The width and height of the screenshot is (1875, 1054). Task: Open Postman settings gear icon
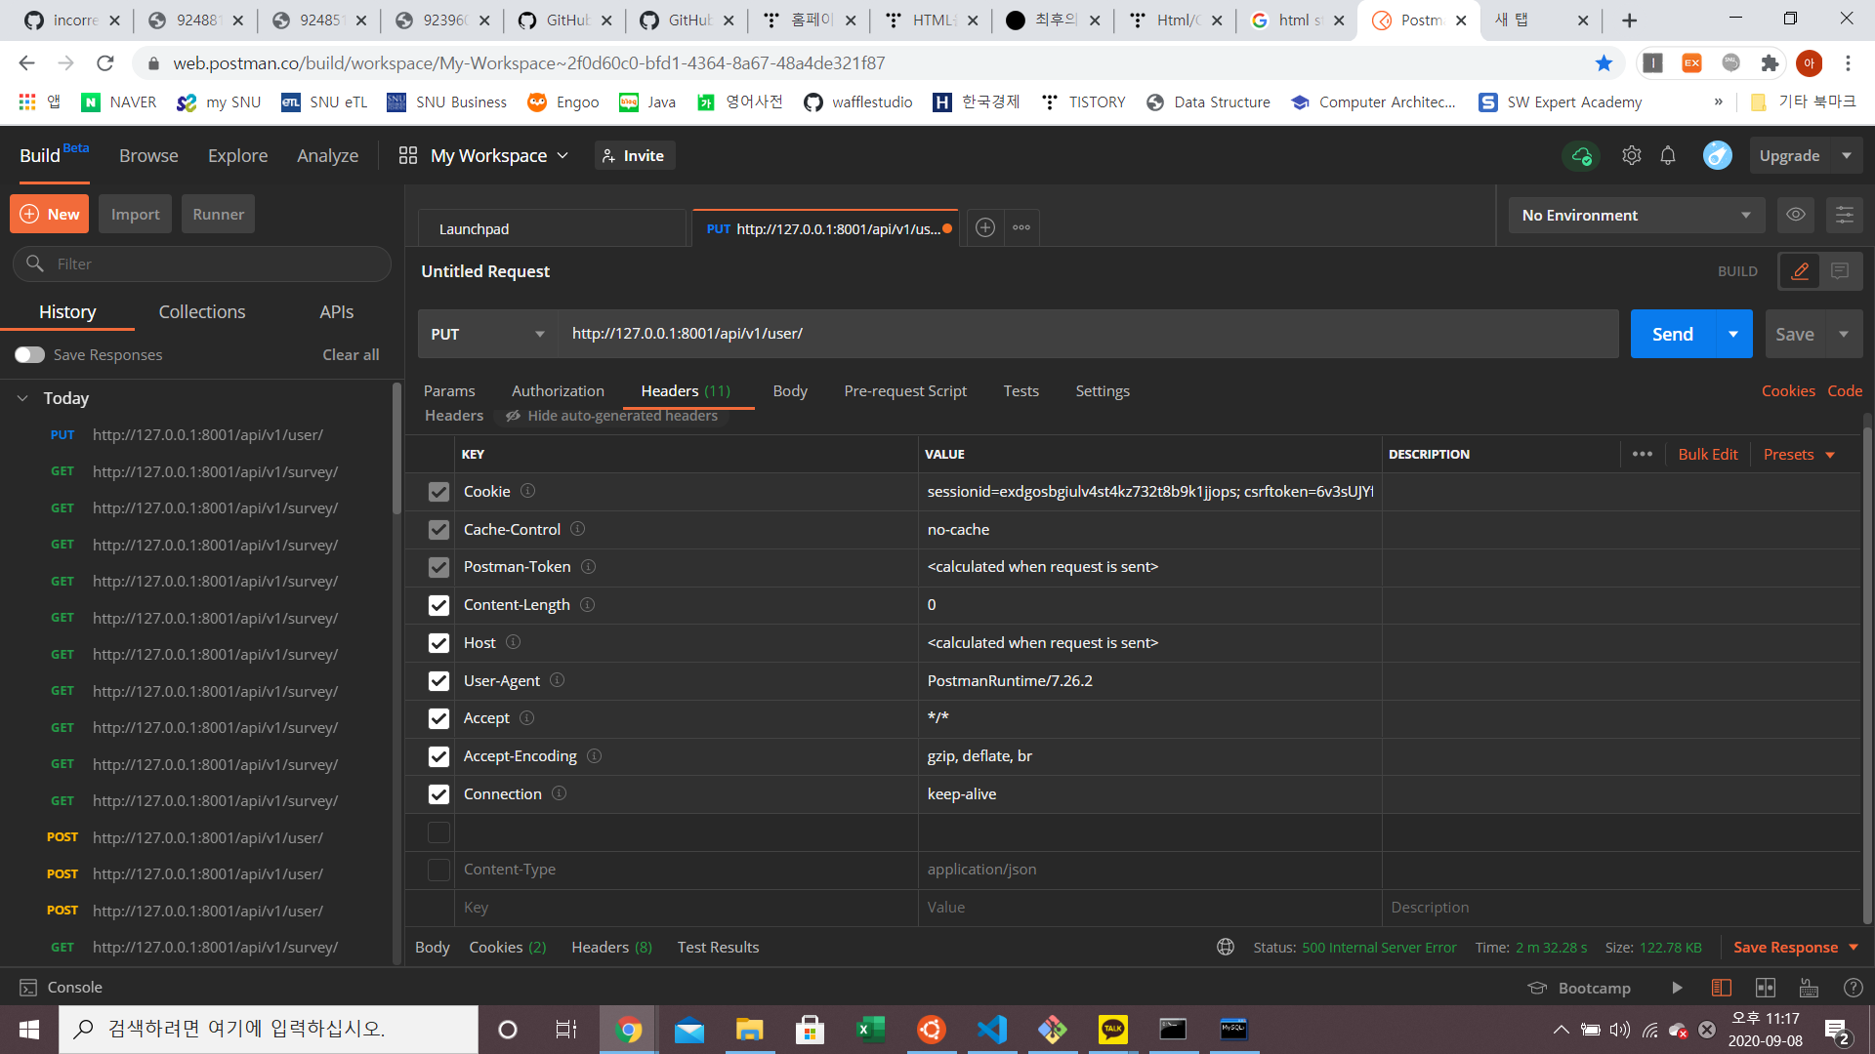pyautogui.click(x=1631, y=155)
